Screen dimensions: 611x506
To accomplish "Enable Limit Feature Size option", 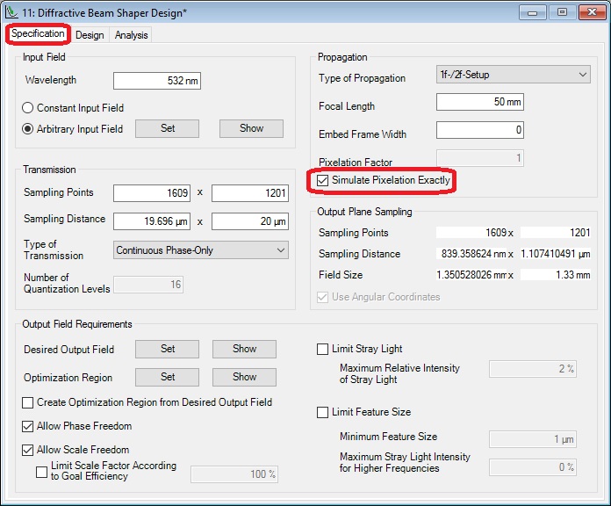I will tap(323, 412).
